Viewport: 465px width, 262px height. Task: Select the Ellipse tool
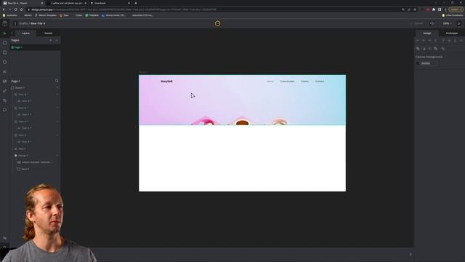pos(4,62)
